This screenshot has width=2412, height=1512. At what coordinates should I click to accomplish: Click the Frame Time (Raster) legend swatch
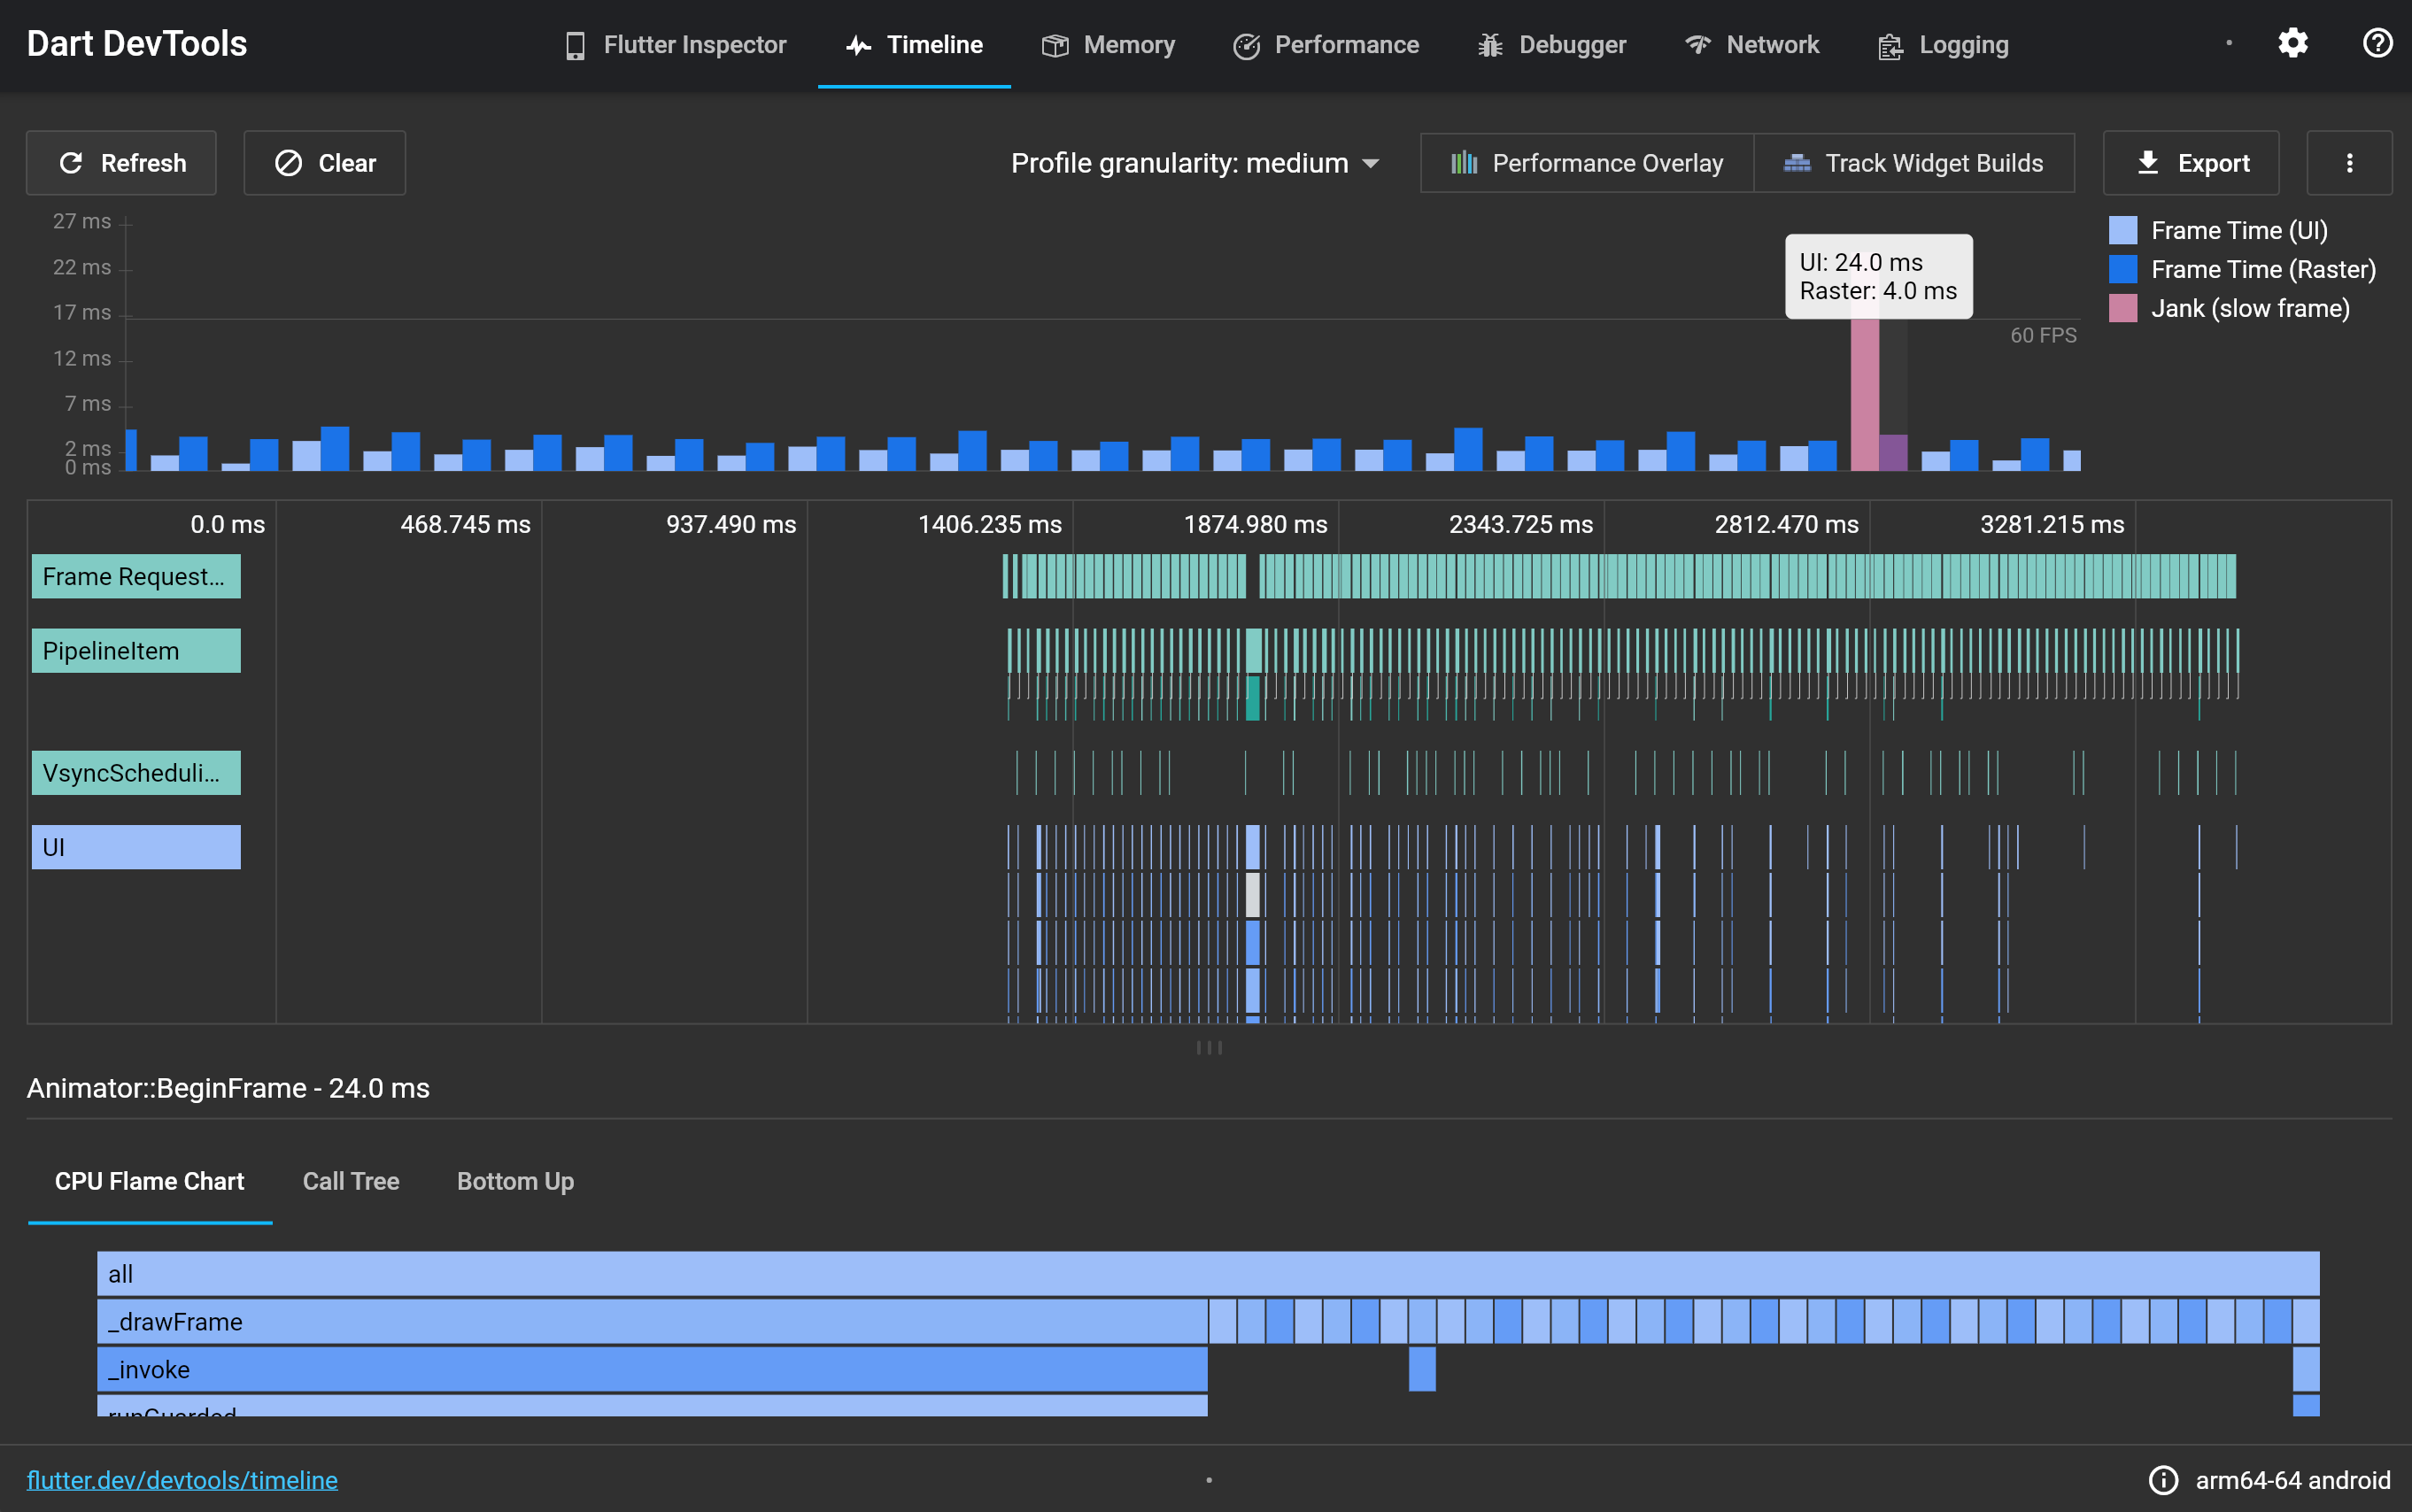(x=2123, y=269)
